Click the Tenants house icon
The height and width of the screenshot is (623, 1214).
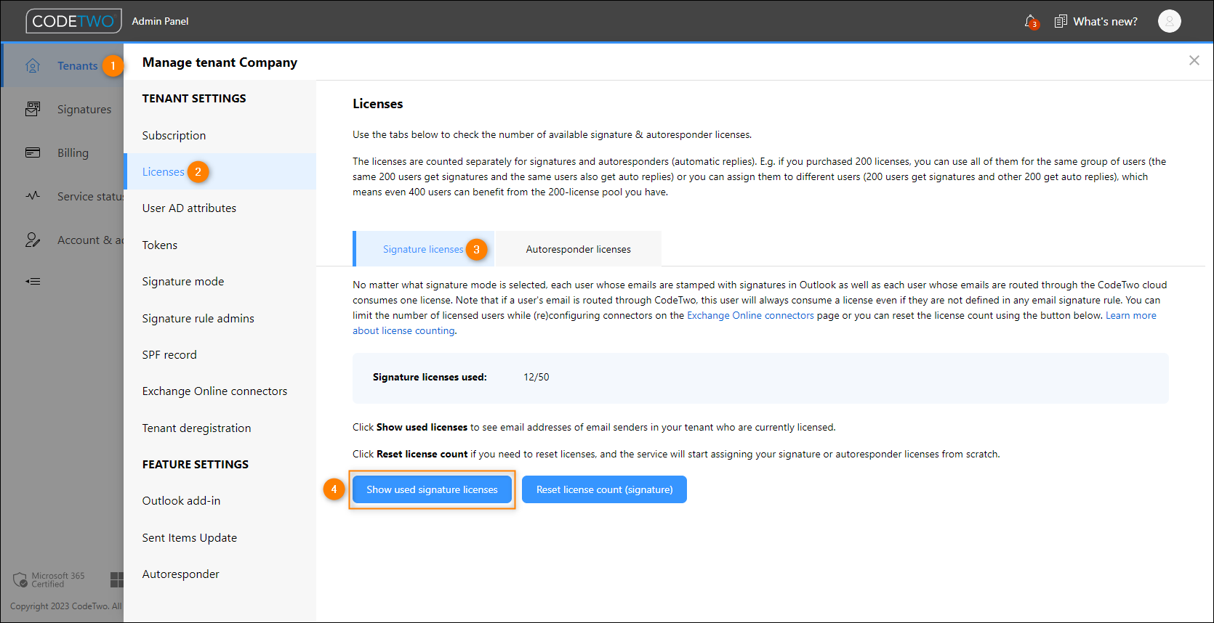click(33, 66)
